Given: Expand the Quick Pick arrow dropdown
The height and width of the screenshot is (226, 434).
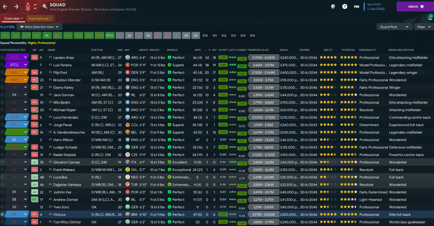Looking at the screenshot, I should coord(407,27).
